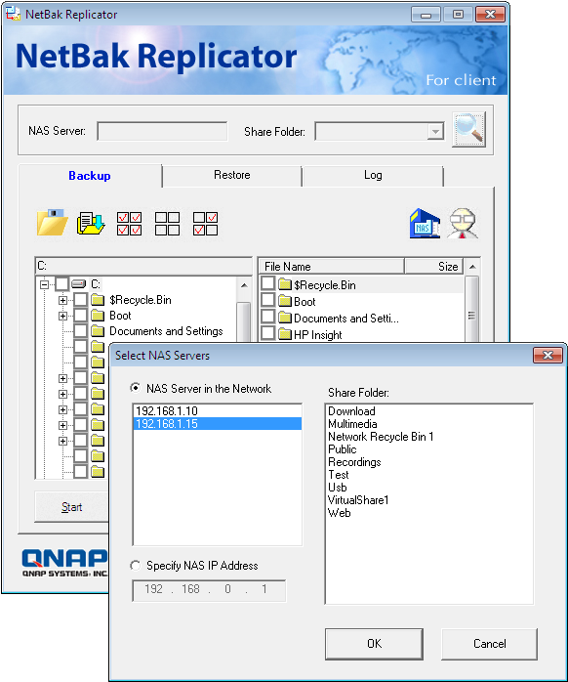Viewport: 568px width, 682px height.
Task: Check the C: drive checkbox
Action: point(61,284)
